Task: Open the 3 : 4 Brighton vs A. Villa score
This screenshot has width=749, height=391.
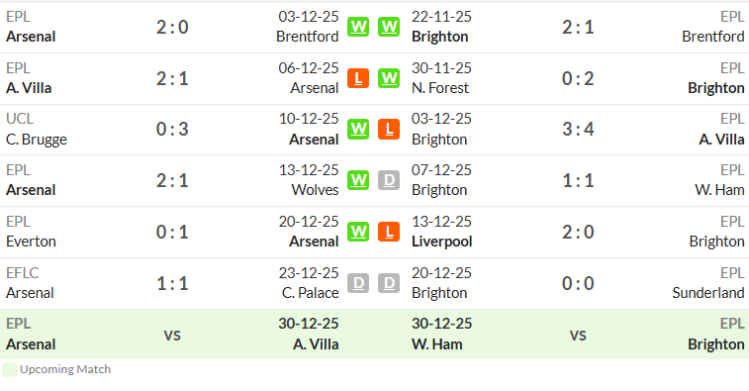Action: [x=578, y=129]
